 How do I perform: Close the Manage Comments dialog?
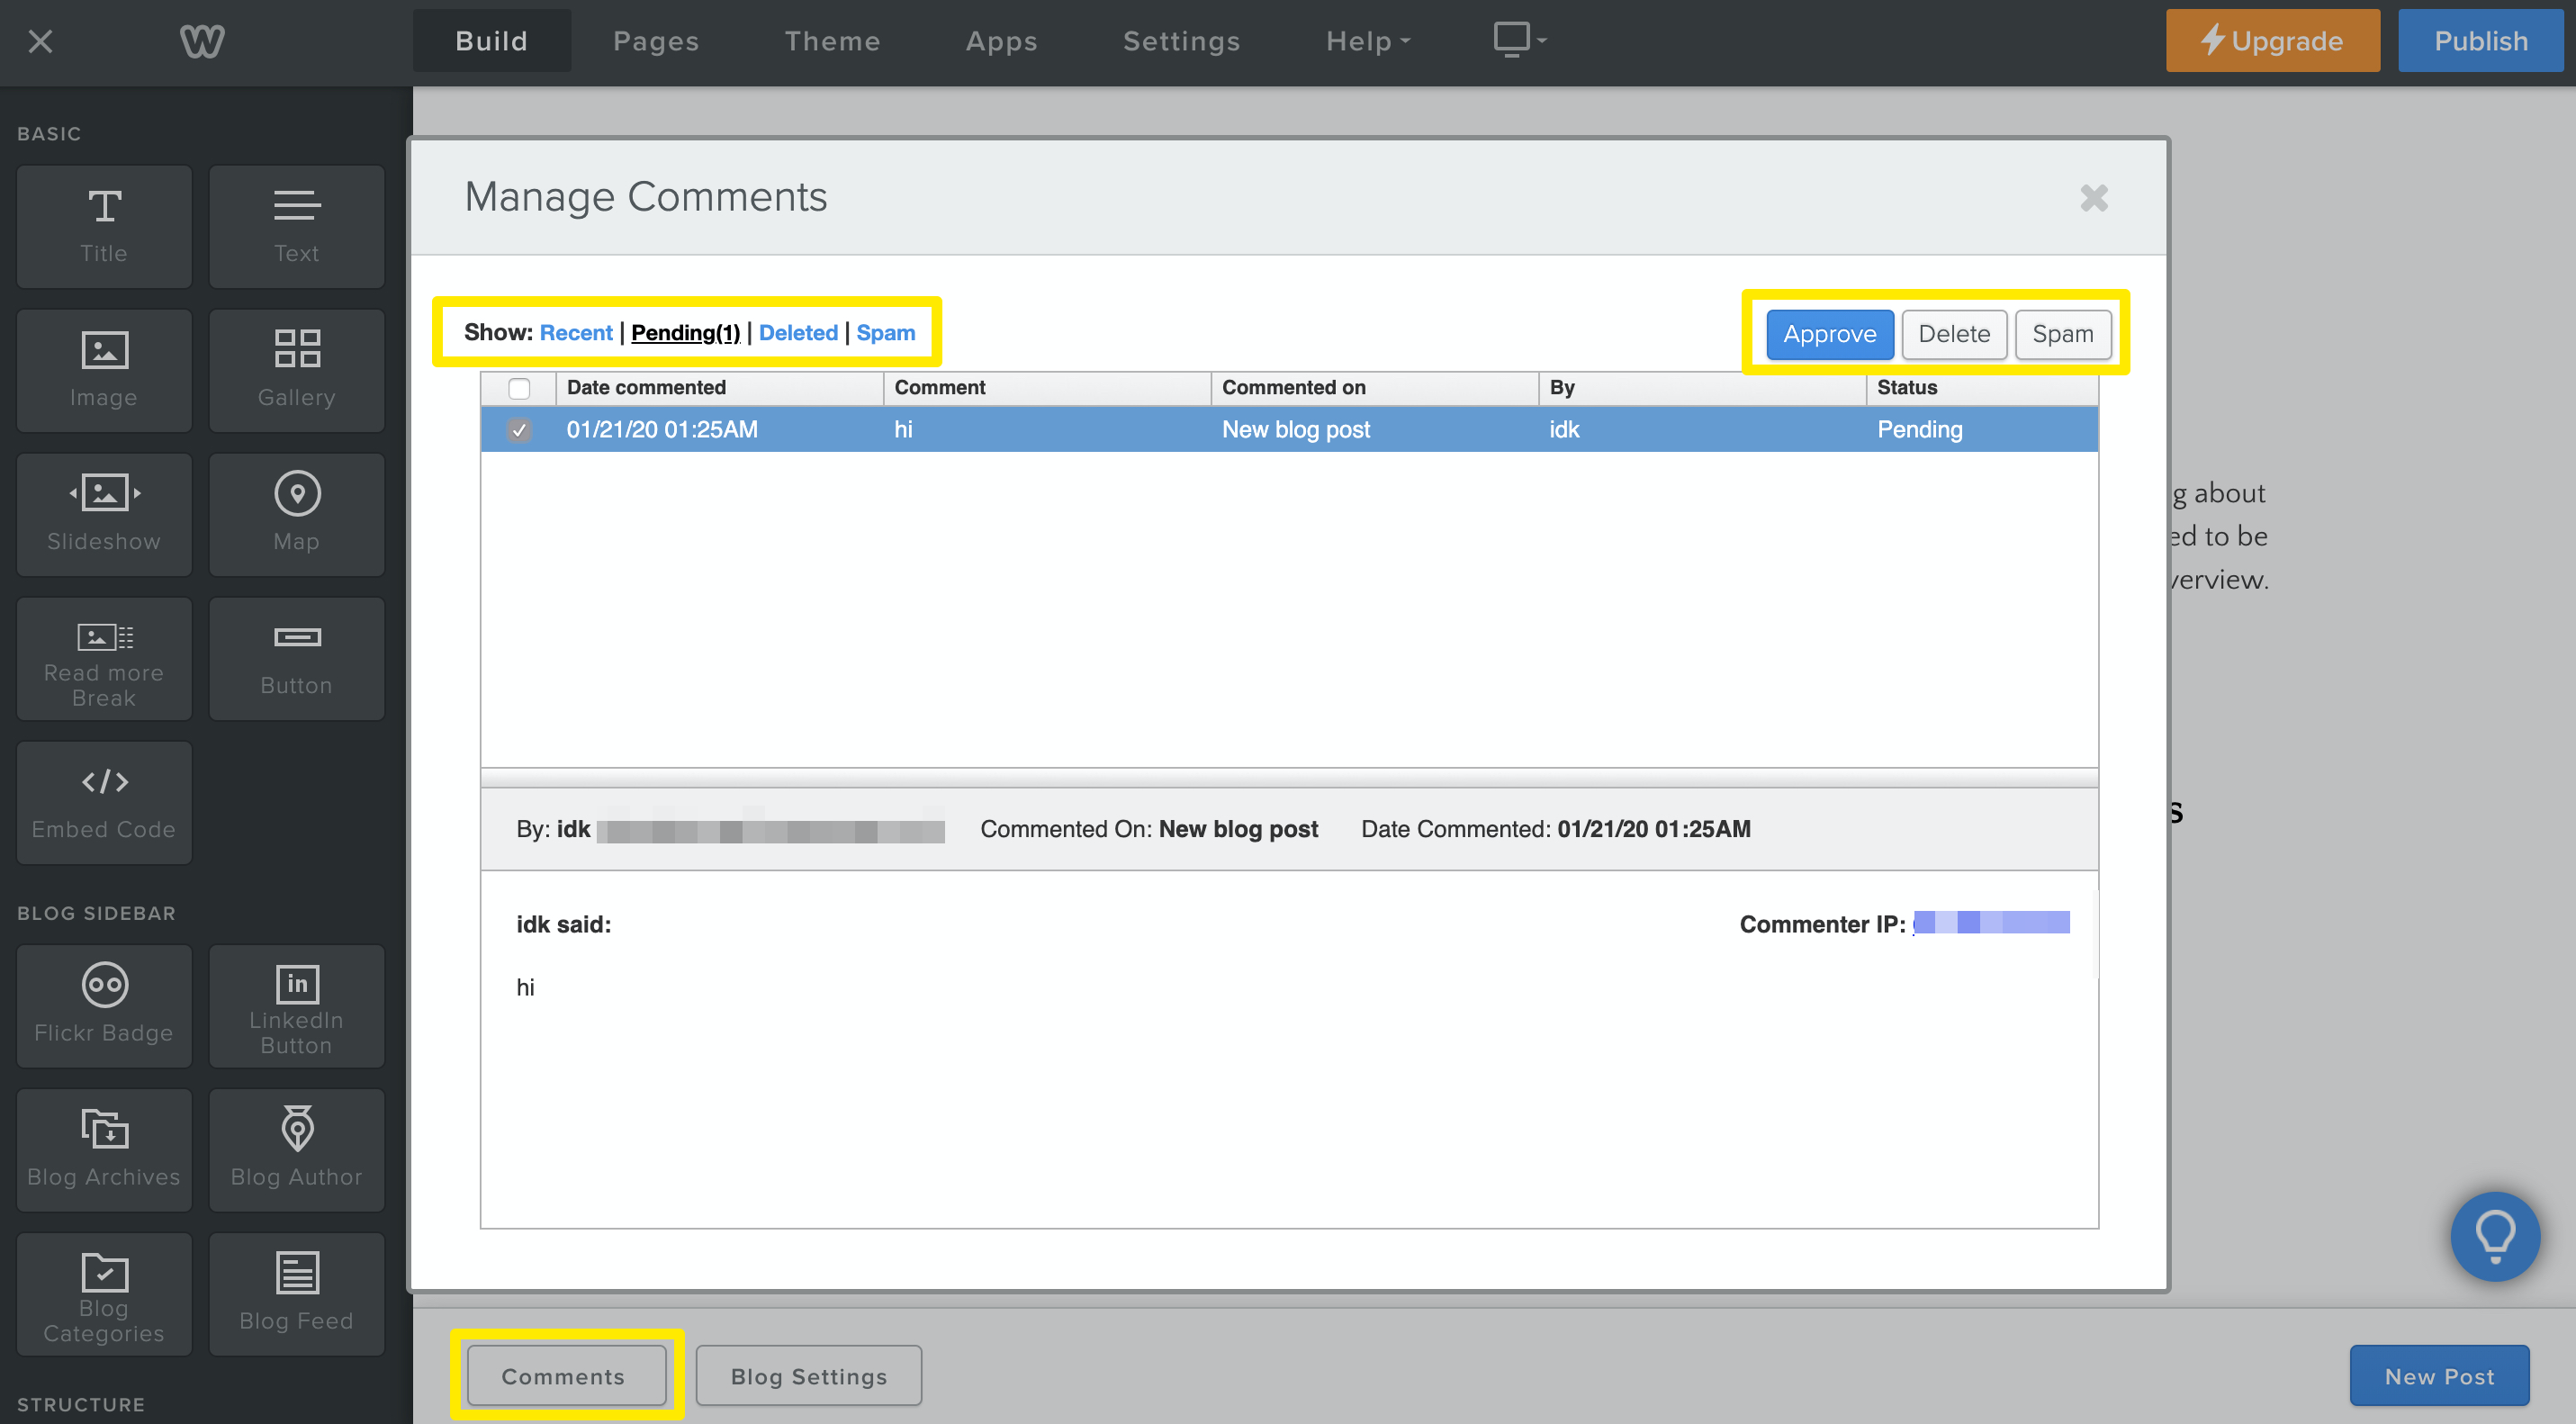(x=2093, y=198)
